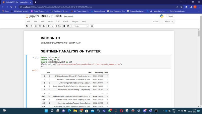Click the Python 3 kernel indicator circle
This screenshot has height=114, width=202.
click(173, 22)
